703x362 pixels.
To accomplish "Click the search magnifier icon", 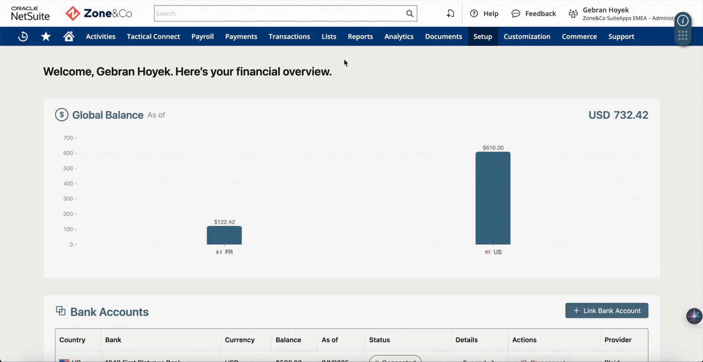I will pyautogui.click(x=410, y=14).
